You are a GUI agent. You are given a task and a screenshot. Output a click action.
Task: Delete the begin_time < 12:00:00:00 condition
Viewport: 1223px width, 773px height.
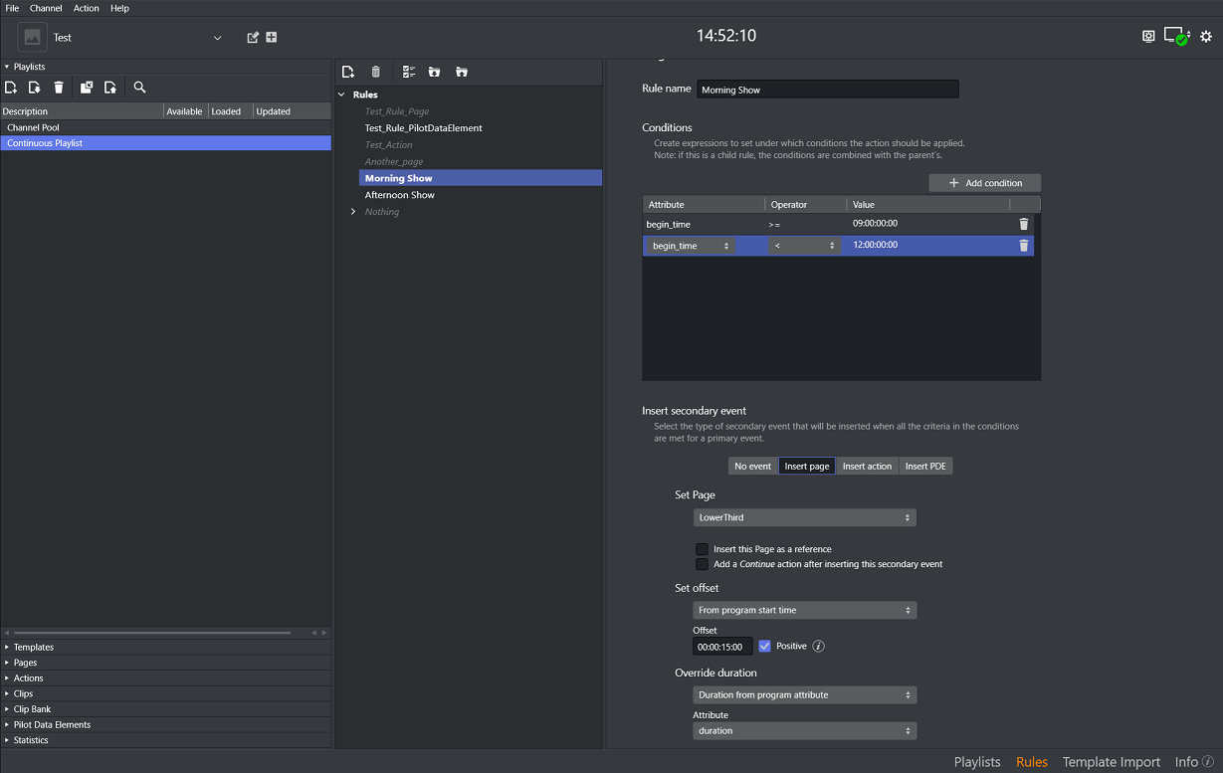pos(1023,246)
